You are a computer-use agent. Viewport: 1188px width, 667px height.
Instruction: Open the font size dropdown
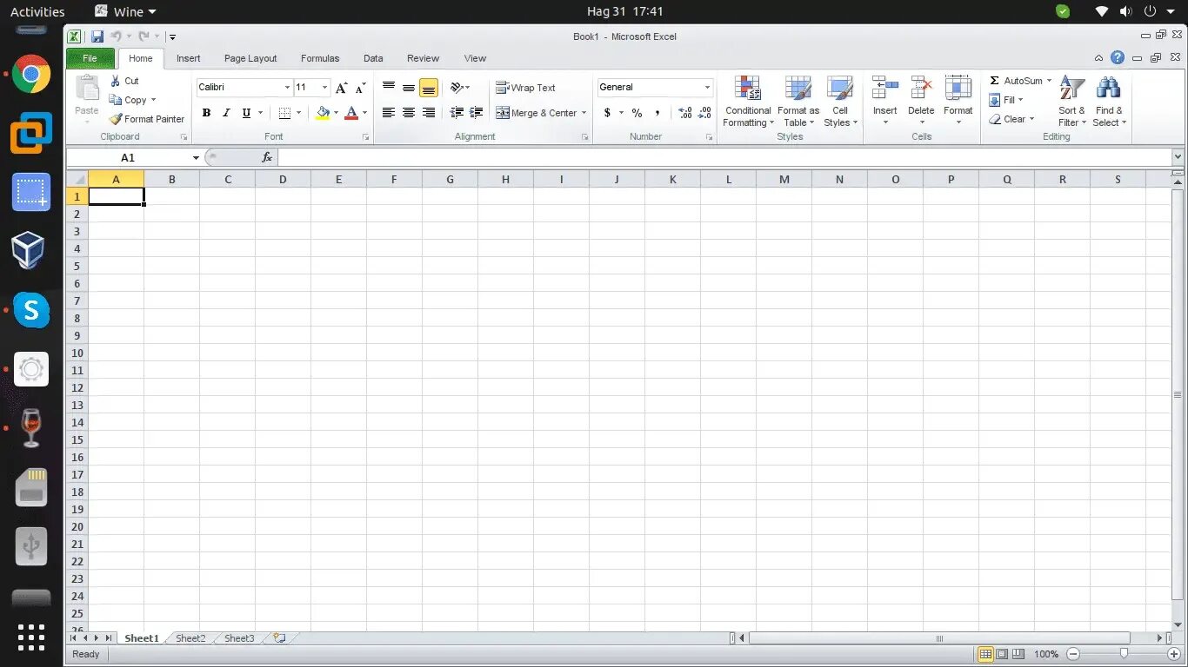[325, 88]
